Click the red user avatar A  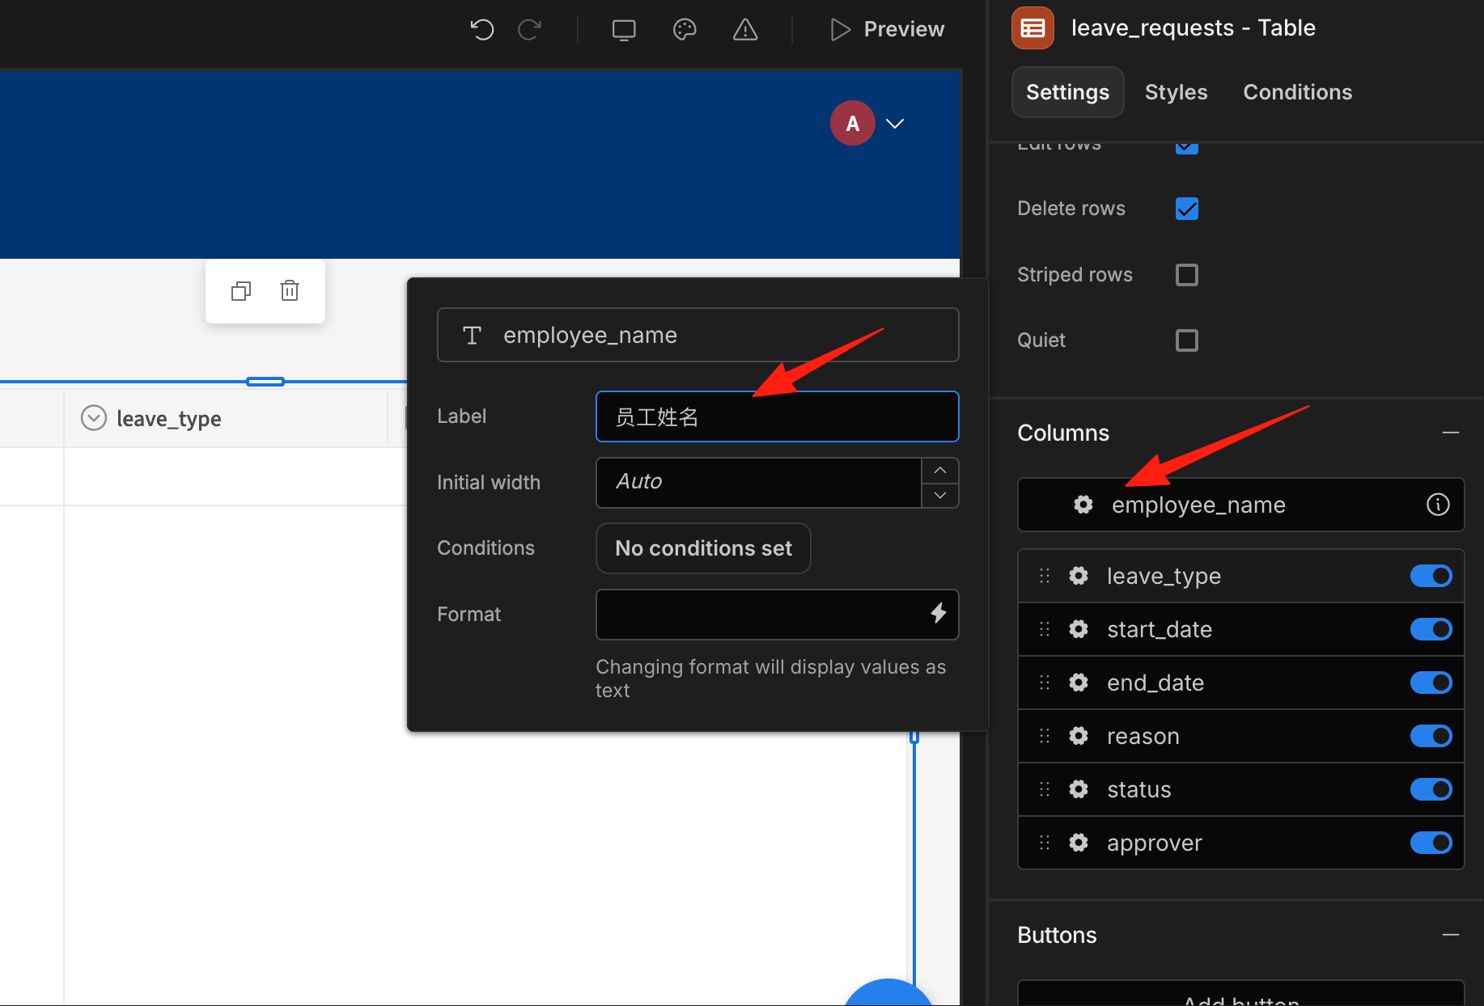tap(853, 123)
